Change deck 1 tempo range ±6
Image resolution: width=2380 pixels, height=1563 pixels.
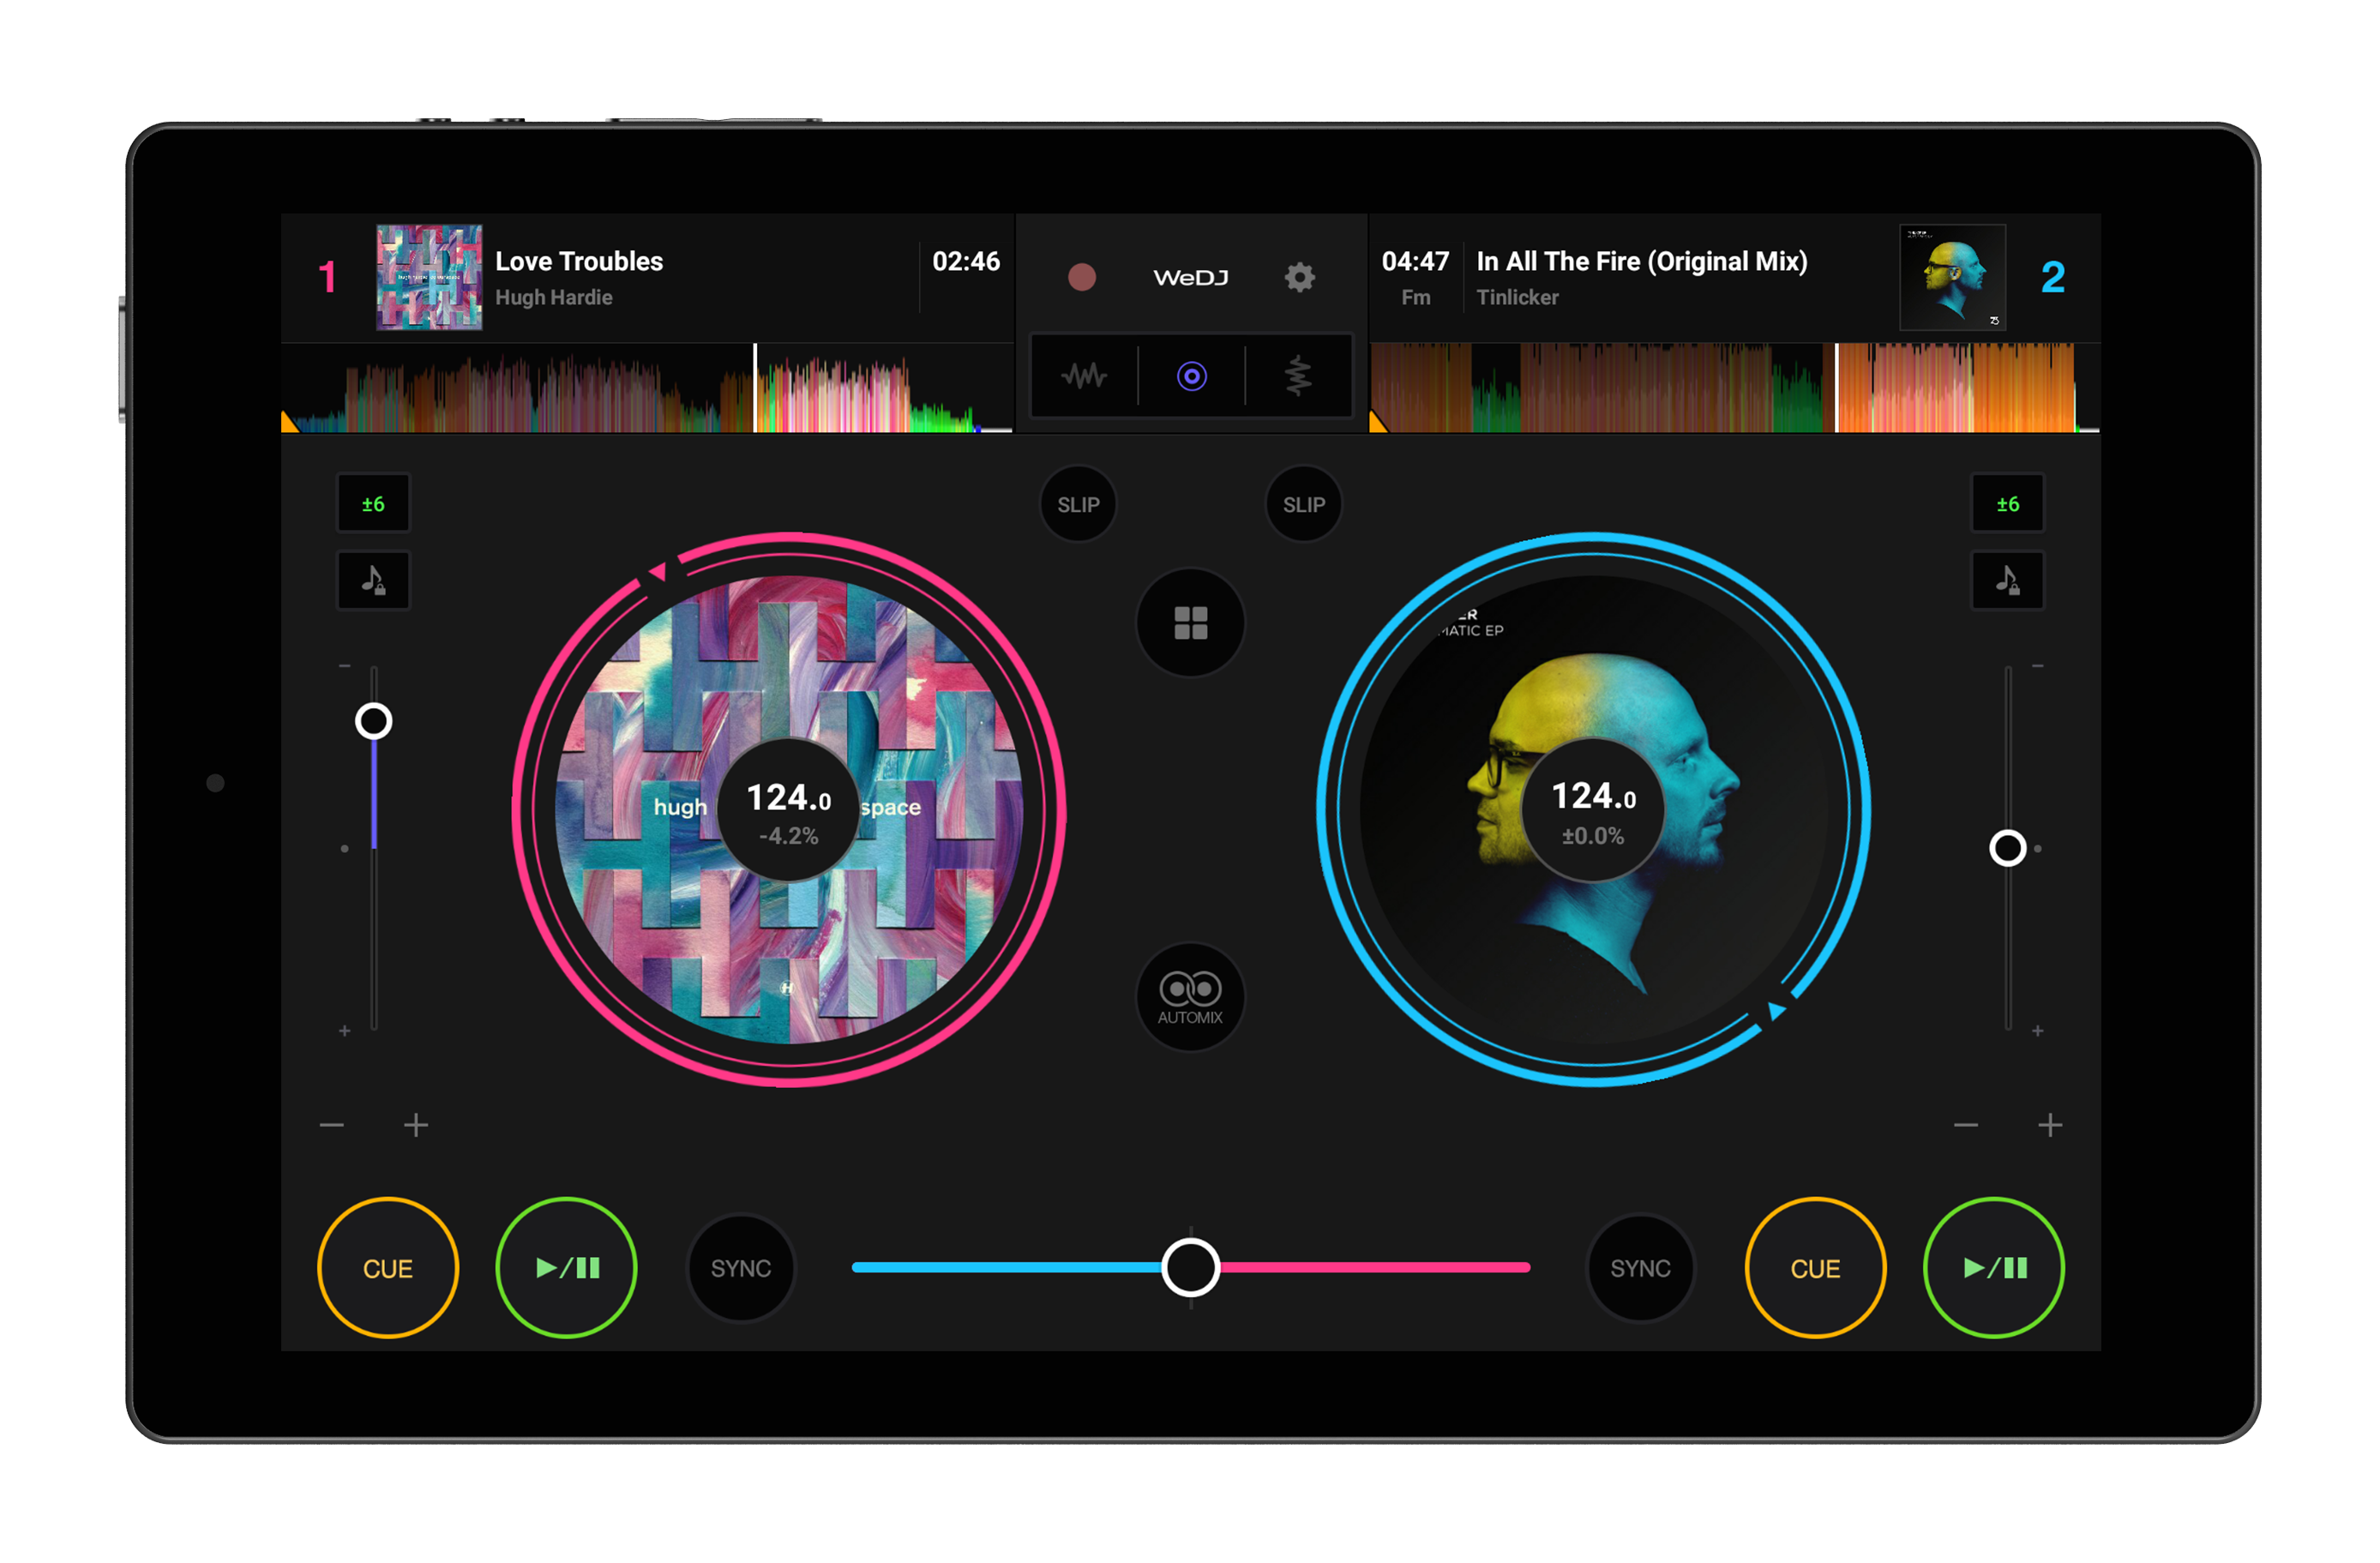point(373,504)
